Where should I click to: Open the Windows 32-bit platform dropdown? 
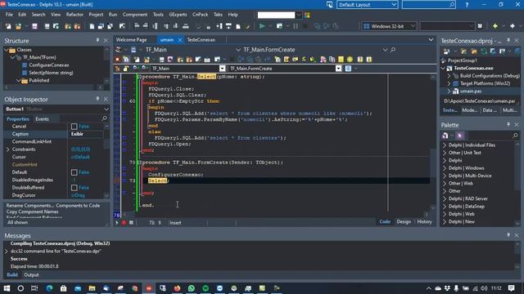pos(413,26)
